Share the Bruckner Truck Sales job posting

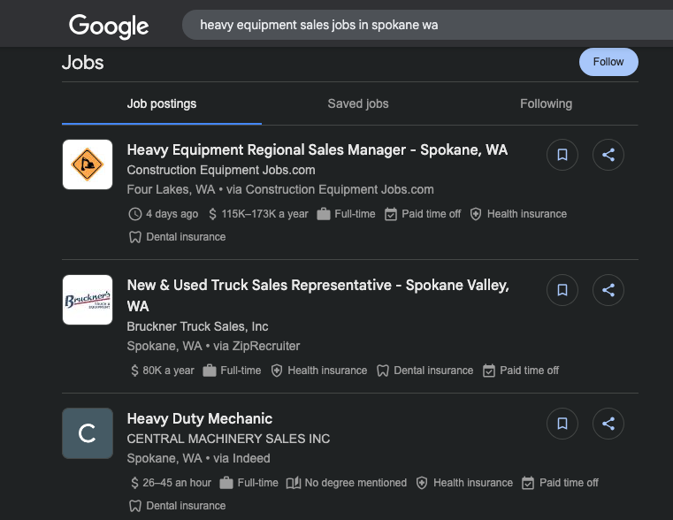(x=608, y=290)
